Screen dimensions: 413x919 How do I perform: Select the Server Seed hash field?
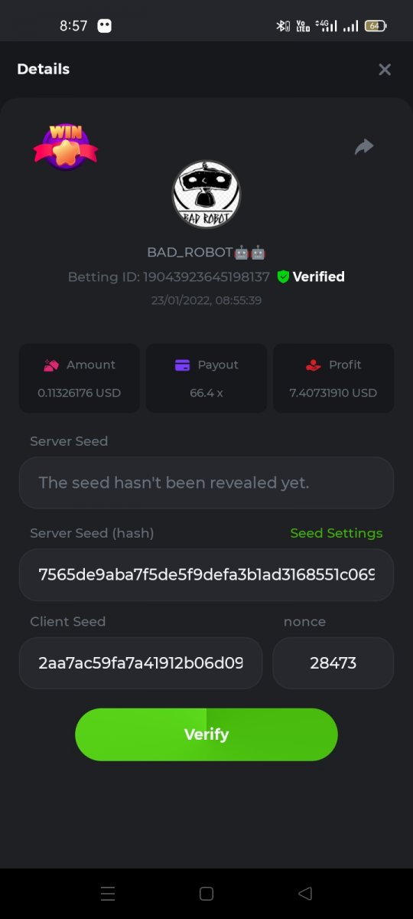[x=206, y=574]
